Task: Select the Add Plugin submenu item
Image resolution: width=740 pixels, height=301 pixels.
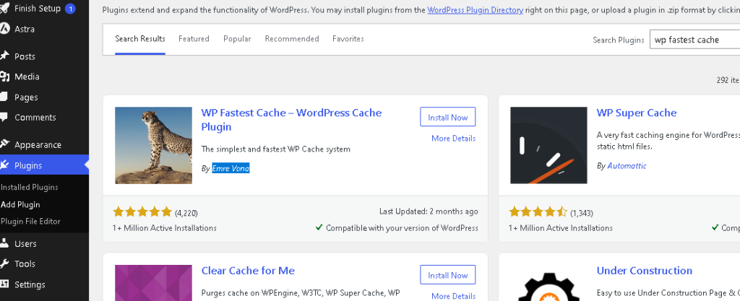Action: (x=20, y=204)
